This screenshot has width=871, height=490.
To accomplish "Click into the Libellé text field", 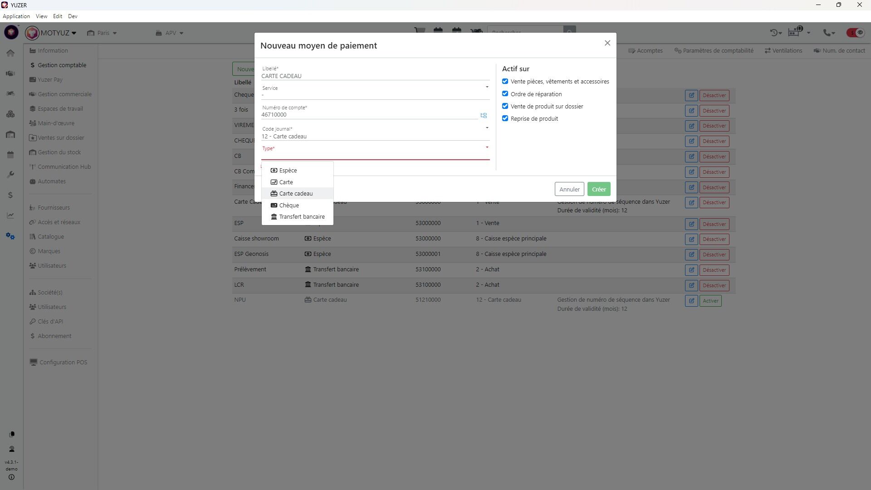I will [x=375, y=76].
